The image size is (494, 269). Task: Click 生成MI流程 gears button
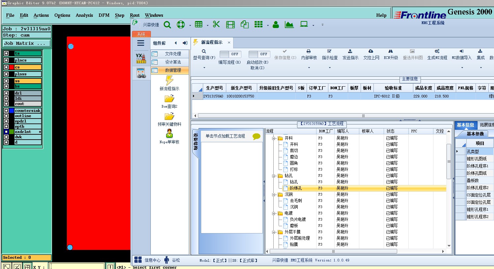437,54
